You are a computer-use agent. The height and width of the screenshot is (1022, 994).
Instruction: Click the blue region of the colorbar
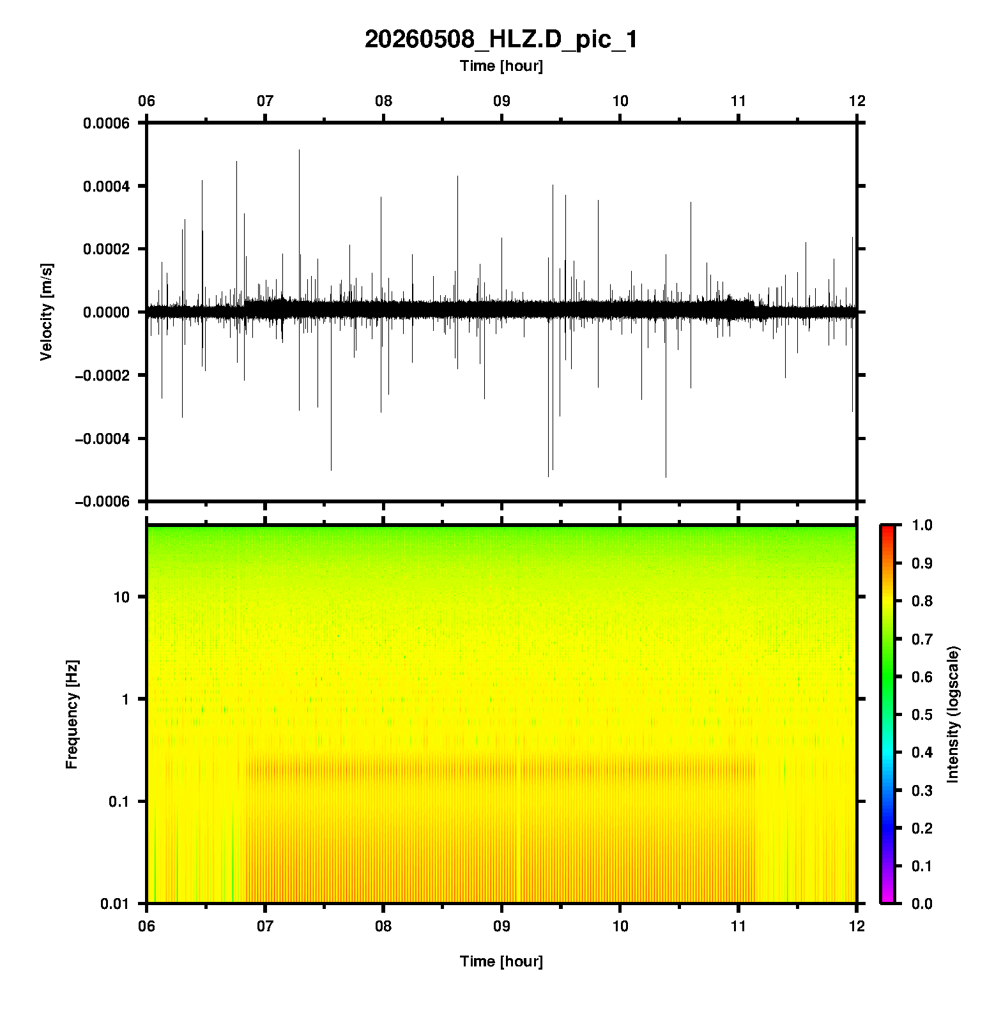coord(887,810)
